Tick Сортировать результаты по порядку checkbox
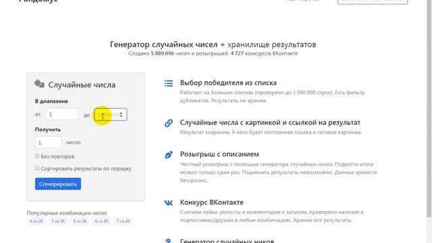 pos(37,168)
